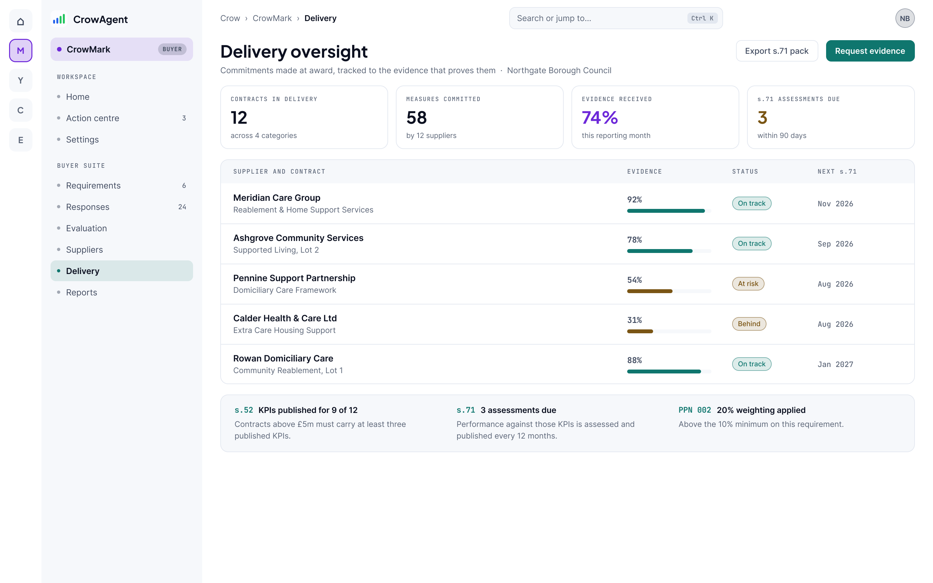Viewport: 933px width, 583px height.
Task: Sort by the Status column header
Action: (745, 172)
